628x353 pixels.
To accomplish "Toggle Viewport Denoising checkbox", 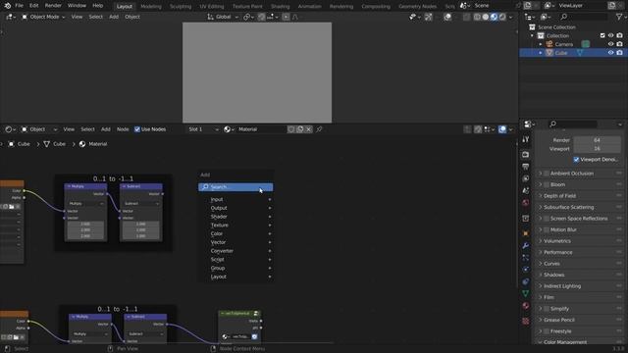I will [x=576, y=159].
